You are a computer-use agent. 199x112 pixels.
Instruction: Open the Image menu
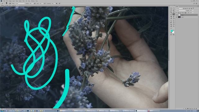[10, 1]
